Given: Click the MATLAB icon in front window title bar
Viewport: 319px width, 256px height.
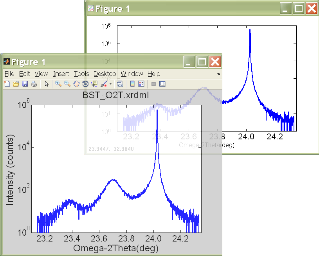Looking at the screenshot, I should point(7,62).
